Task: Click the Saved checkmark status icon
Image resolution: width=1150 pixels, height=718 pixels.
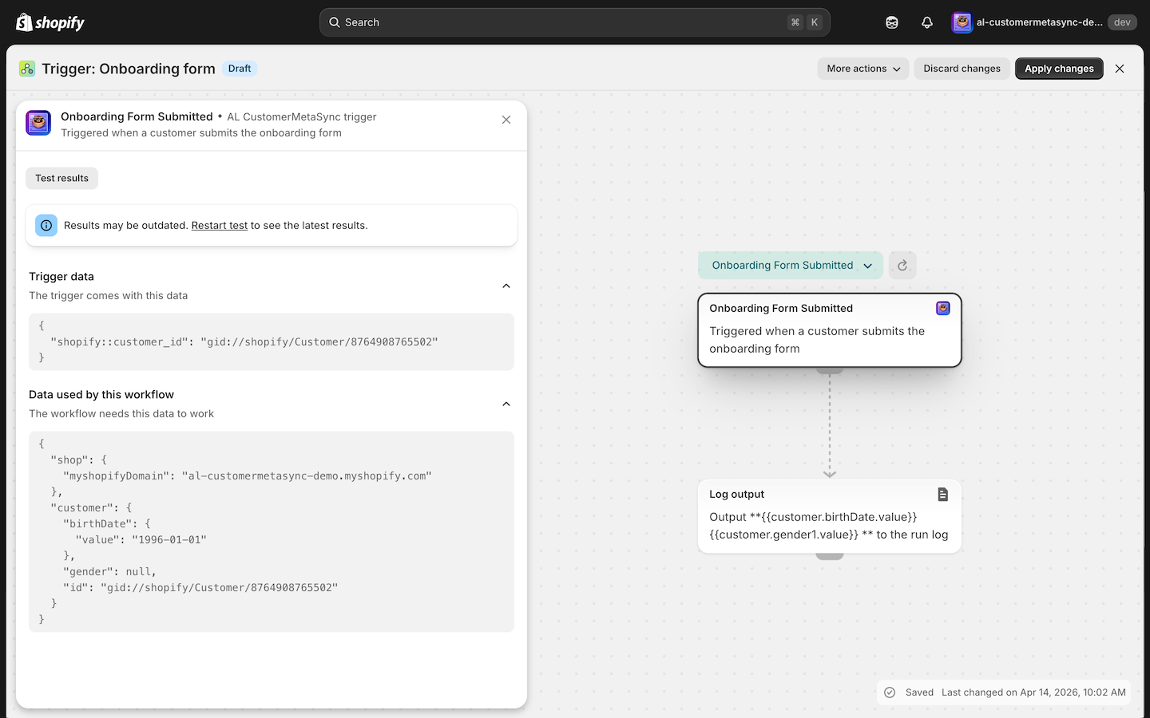Action: coord(890,692)
